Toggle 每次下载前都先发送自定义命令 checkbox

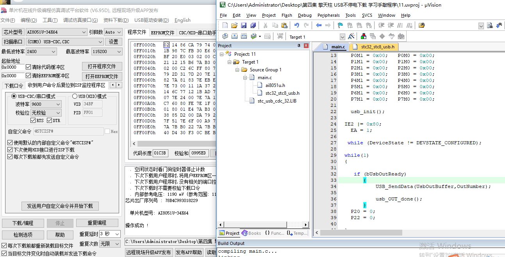coord(10,157)
